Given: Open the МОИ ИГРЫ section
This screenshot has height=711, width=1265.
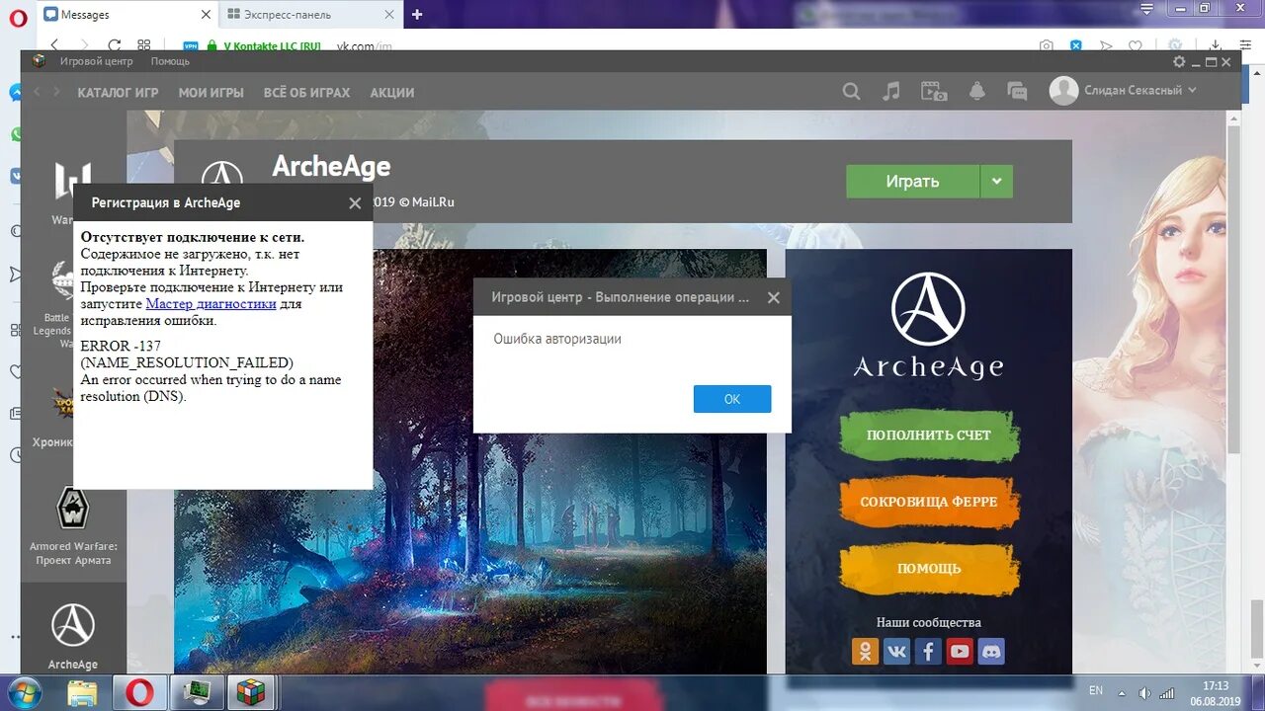Looking at the screenshot, I should (x=211, y=93).
